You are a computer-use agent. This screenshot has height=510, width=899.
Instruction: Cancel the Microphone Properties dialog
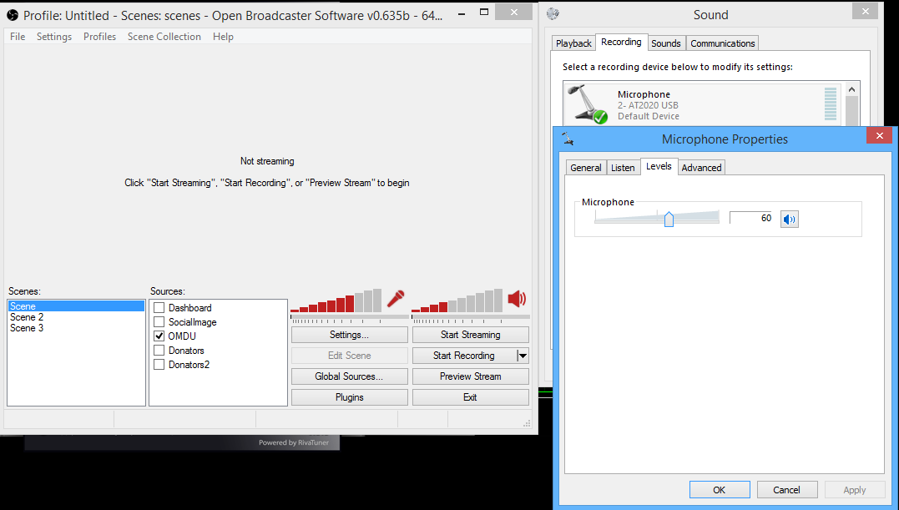[x=786, y=490]
